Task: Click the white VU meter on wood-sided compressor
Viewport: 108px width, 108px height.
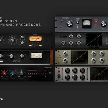Action: (36, 55)
